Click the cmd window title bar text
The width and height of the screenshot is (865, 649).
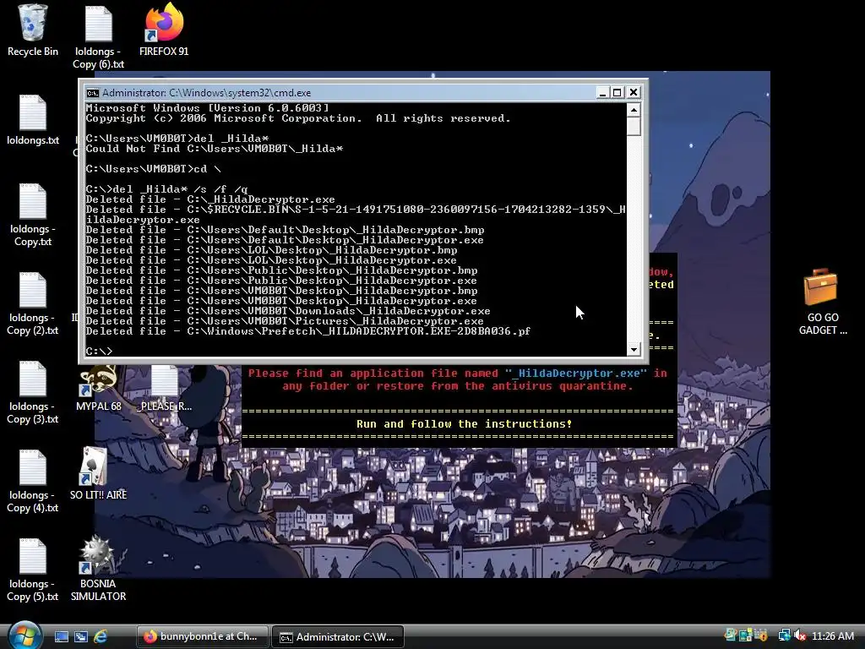tap(206, 93)
